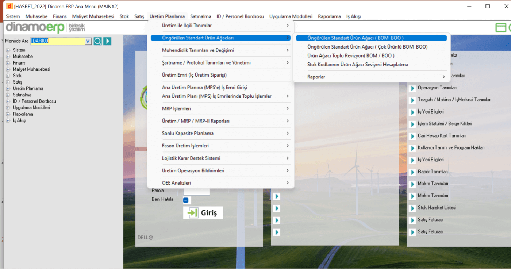This screenshot has width=511, height=269.
Task: Select Fason Üretim İşlemleri menu entry
Action: pyautogui.click(x=221, y=146)
